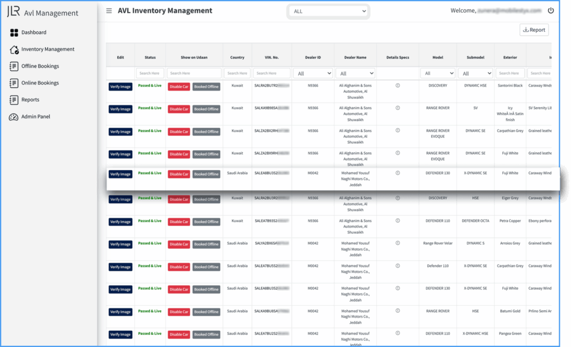The image size is (571, 347).
Task: Expand the ALL dropdown in the header
Action: (x=329, y=11)
